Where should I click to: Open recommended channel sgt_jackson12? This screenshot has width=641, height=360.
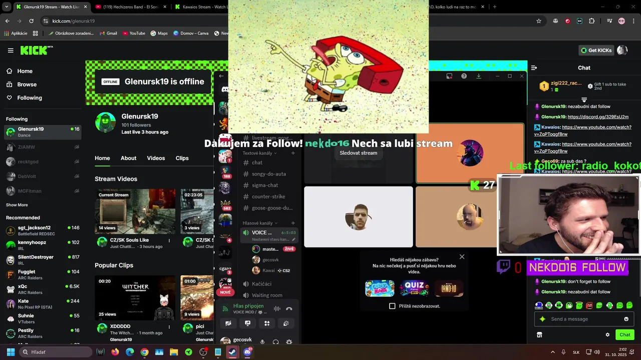(x=43, y=230)
